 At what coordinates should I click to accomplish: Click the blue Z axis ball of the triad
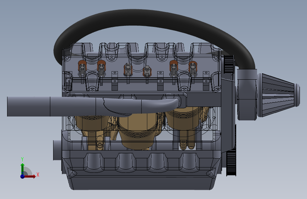[x=23, y=176]
